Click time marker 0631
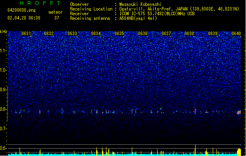This screenshot has width=246, height=156. click(x=26, y=34)
